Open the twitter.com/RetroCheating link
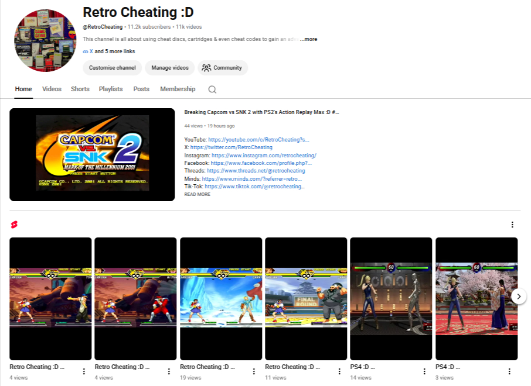531x386 pixels. (232, 147)
